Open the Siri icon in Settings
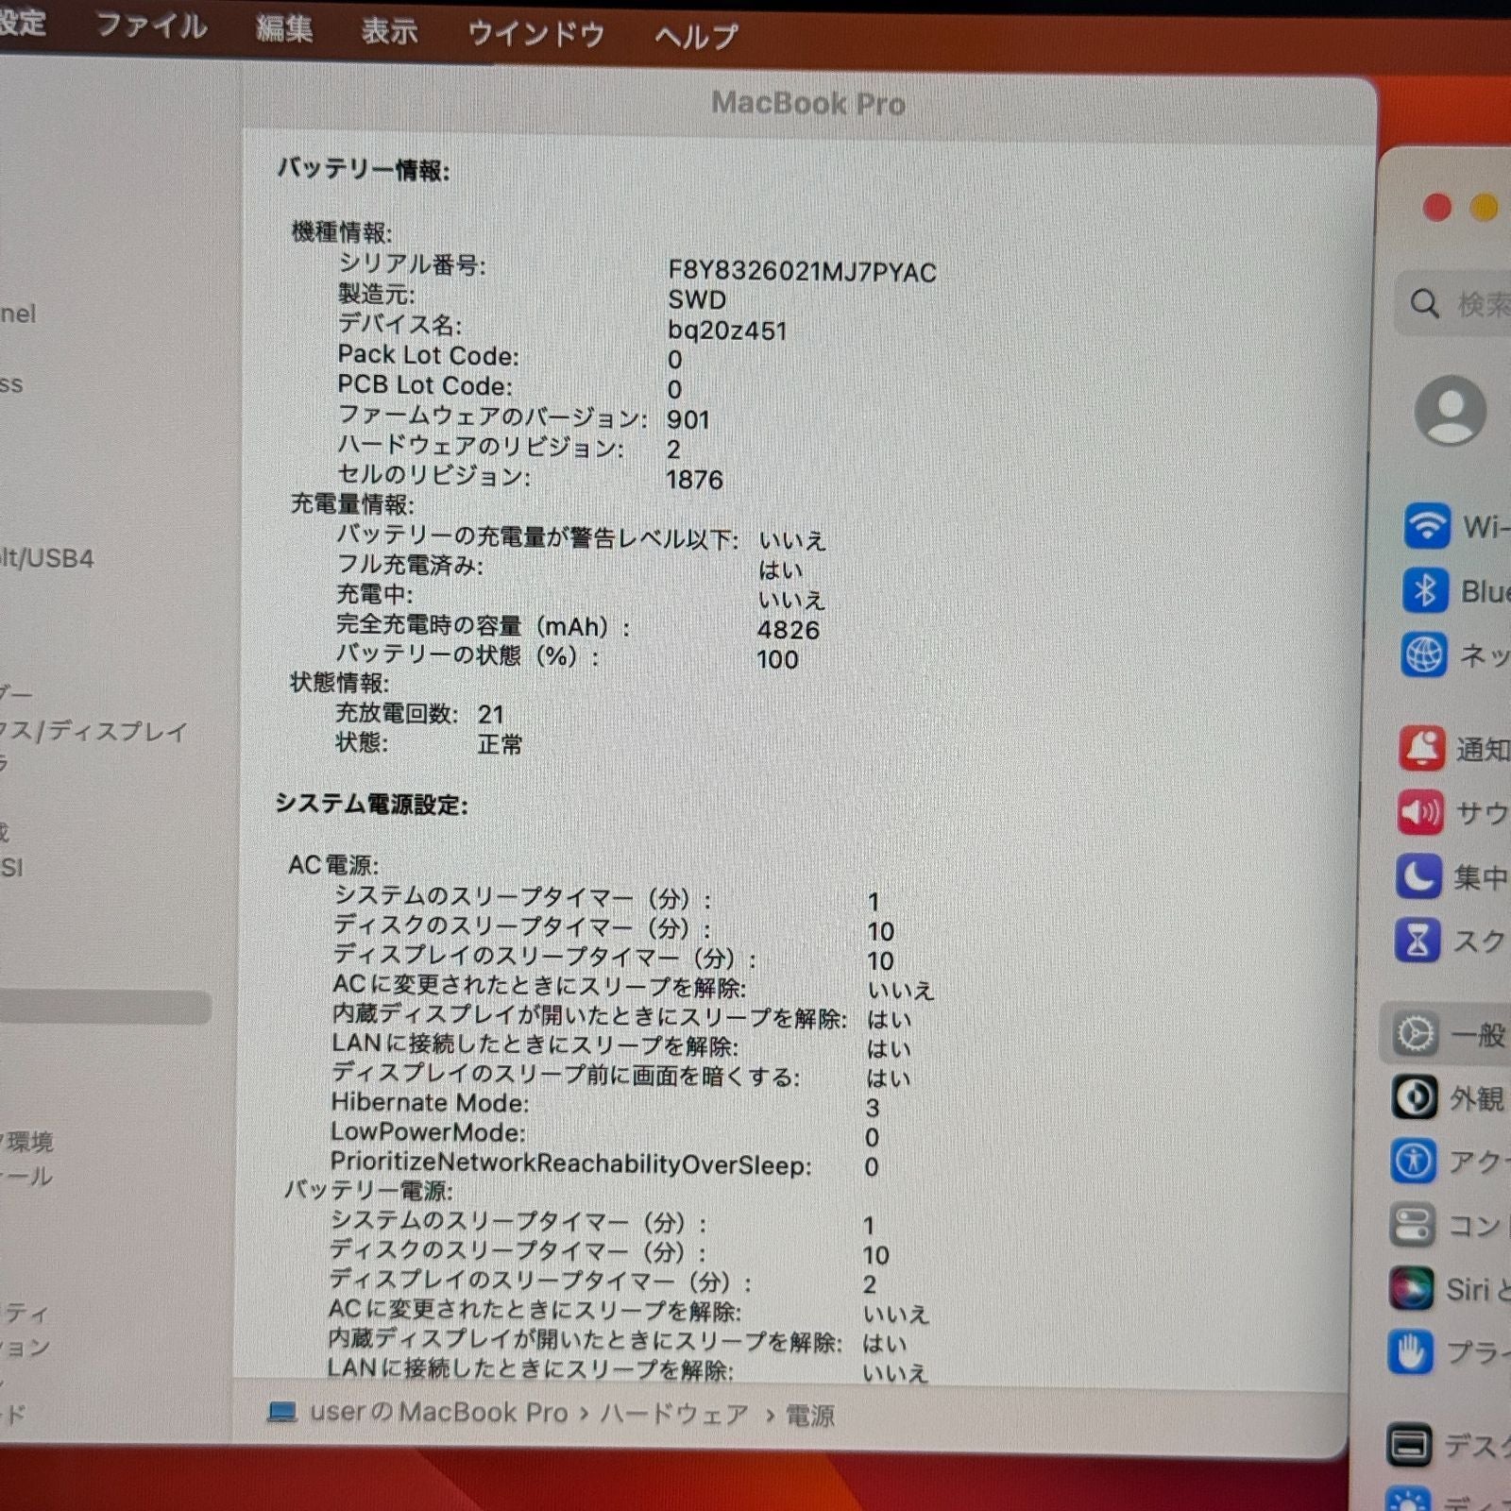1511x1511 pixels. coord(1412,1288)
